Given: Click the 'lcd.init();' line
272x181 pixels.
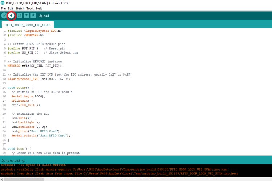Looking at the screenshot, I should [21, 118].
